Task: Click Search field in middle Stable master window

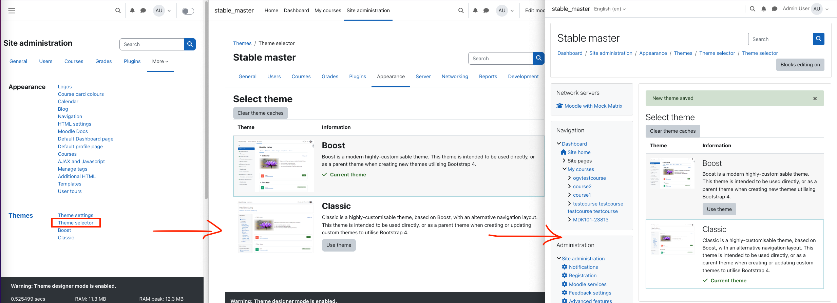Action: (501, 58)
